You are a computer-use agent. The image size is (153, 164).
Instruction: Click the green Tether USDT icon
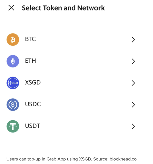(x=13, y=126)
